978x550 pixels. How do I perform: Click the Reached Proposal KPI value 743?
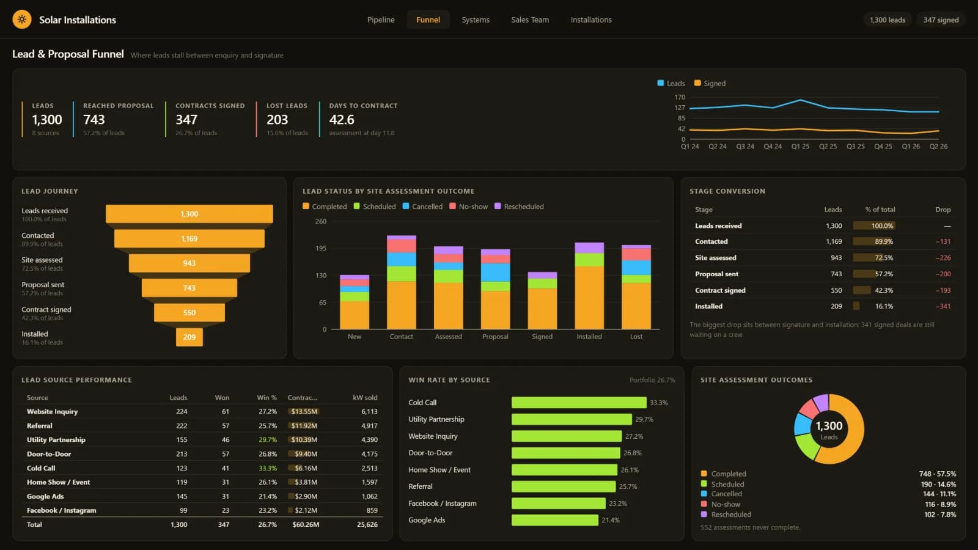pos(94,120)
